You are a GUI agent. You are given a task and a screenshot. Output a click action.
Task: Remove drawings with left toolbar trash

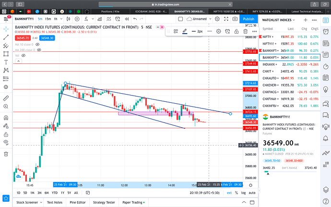pyautogui.click(x=6, y=154)
